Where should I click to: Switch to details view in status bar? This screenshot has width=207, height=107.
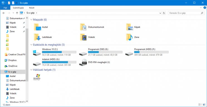click(x=200, y=105)
